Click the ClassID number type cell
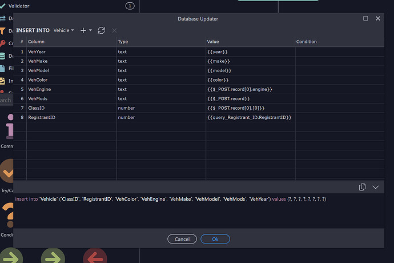394x263 pixels. pyautogui.click(x=161, y=108)
